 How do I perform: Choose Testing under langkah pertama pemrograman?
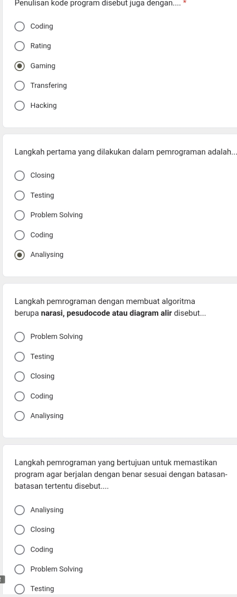coord(19,195)
